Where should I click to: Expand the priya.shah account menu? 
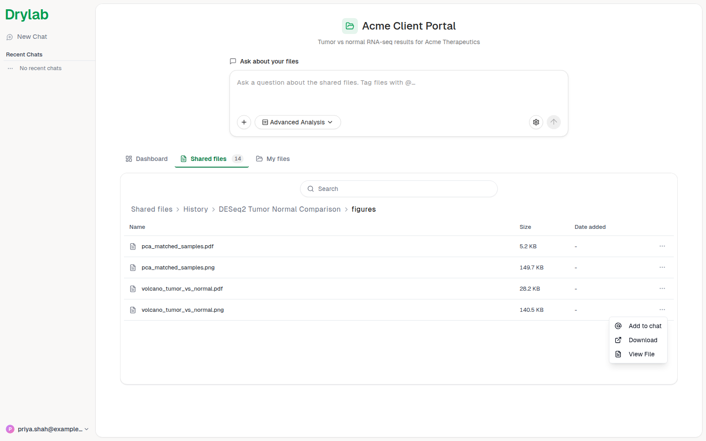pos(47,429)
